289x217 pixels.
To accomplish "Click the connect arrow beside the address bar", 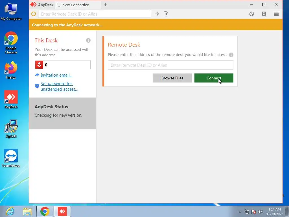I will (x=157, y=14).
